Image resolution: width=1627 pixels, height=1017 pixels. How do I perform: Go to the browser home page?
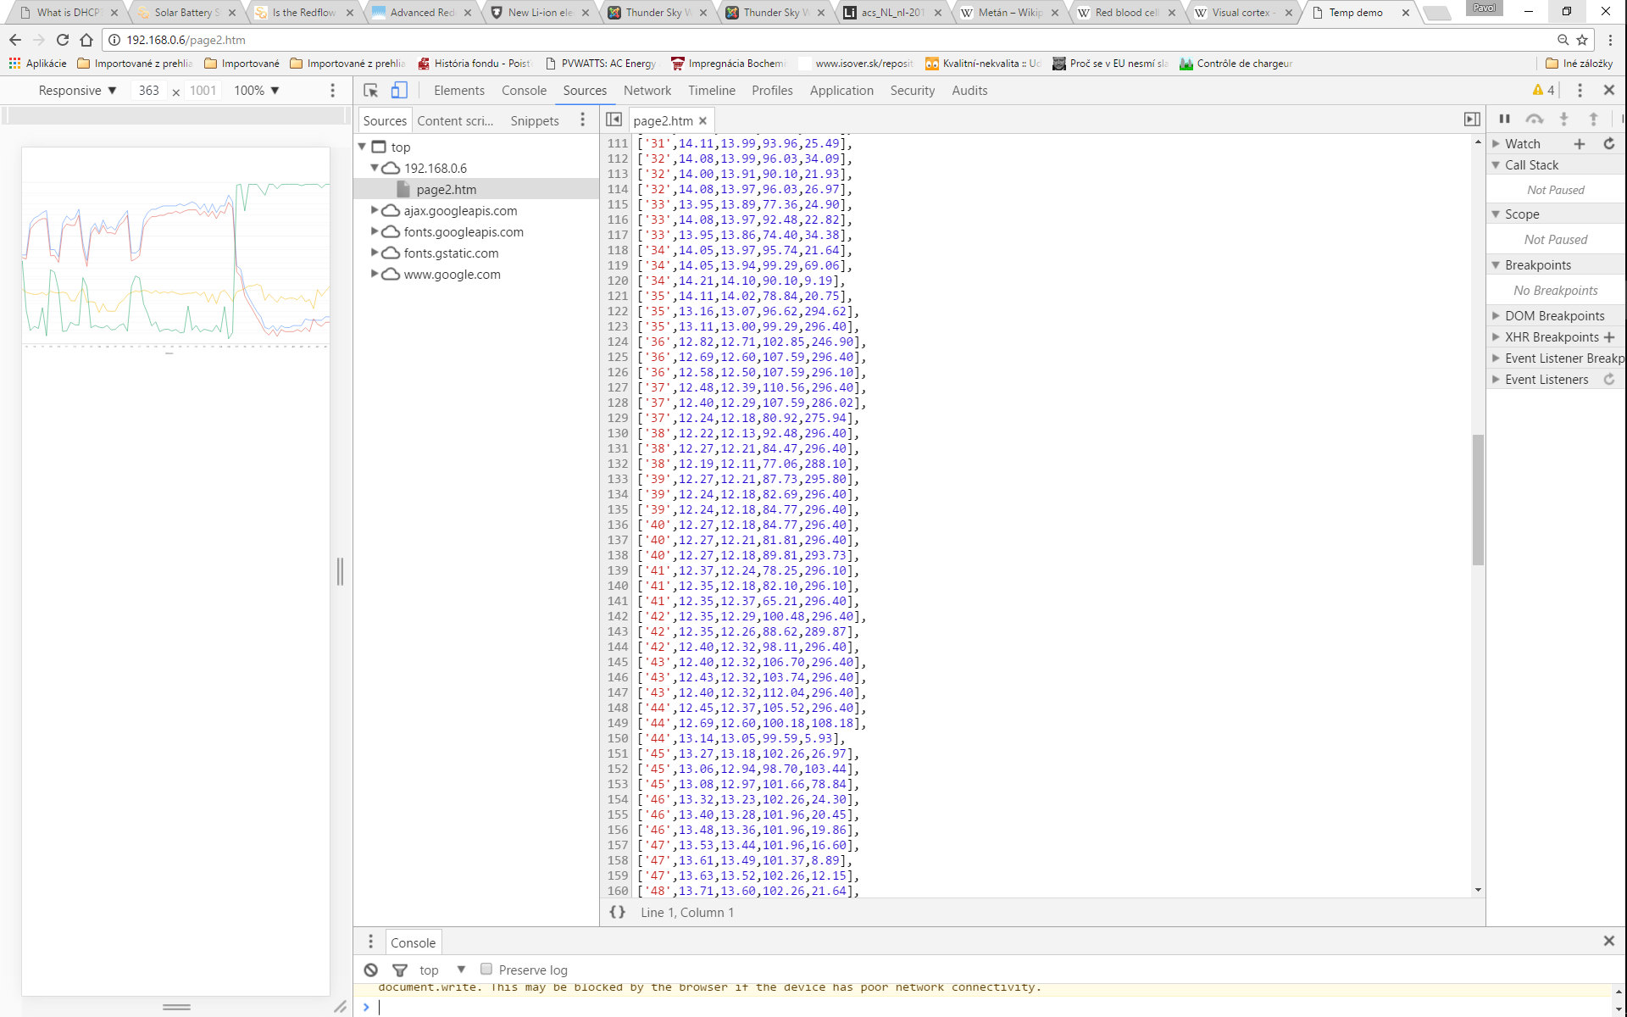tap(86, 40)
